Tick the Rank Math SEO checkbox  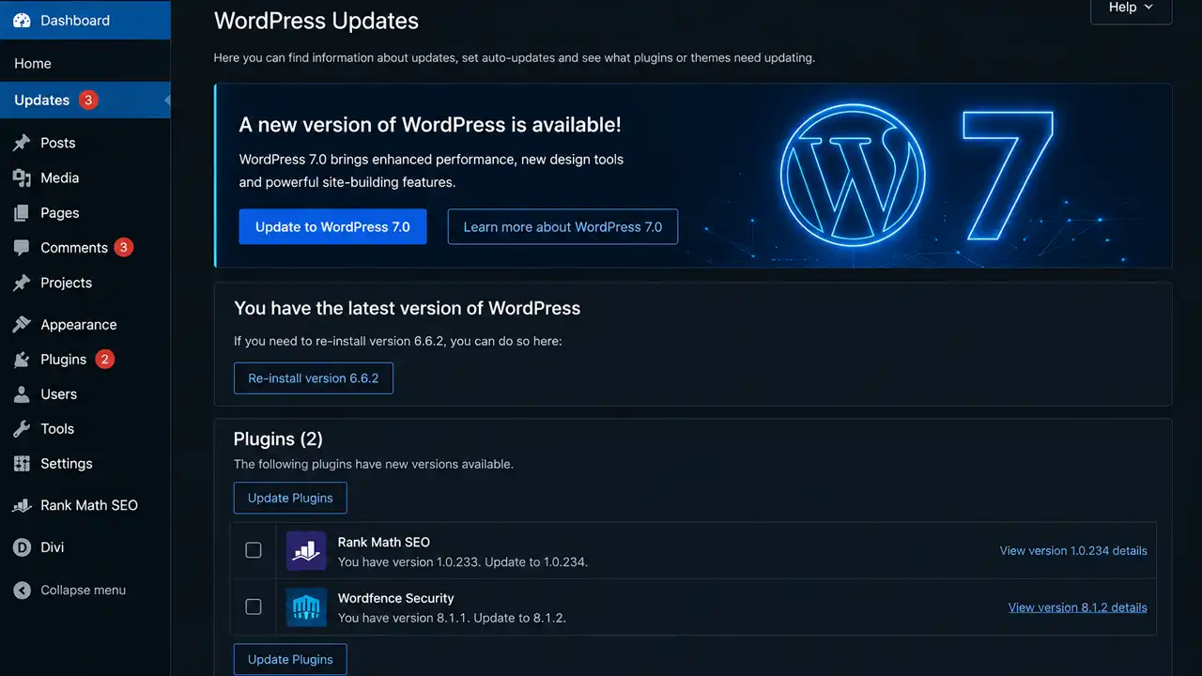(254, 550)
